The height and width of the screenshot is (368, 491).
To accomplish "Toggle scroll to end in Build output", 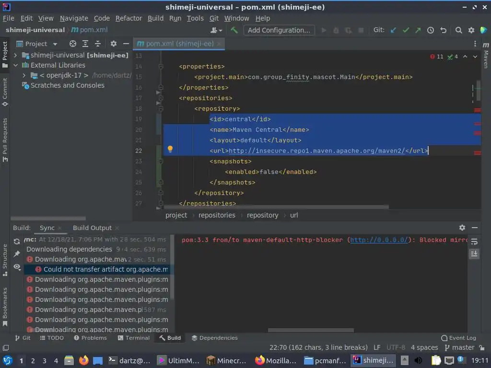I will tap(474, 254).
